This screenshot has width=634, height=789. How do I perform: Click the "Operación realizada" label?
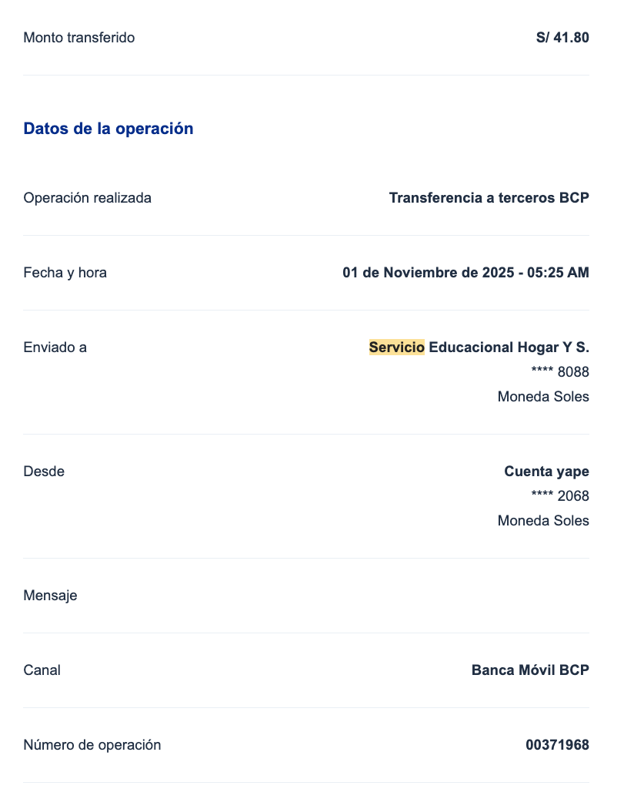click(x=88, y=198)
